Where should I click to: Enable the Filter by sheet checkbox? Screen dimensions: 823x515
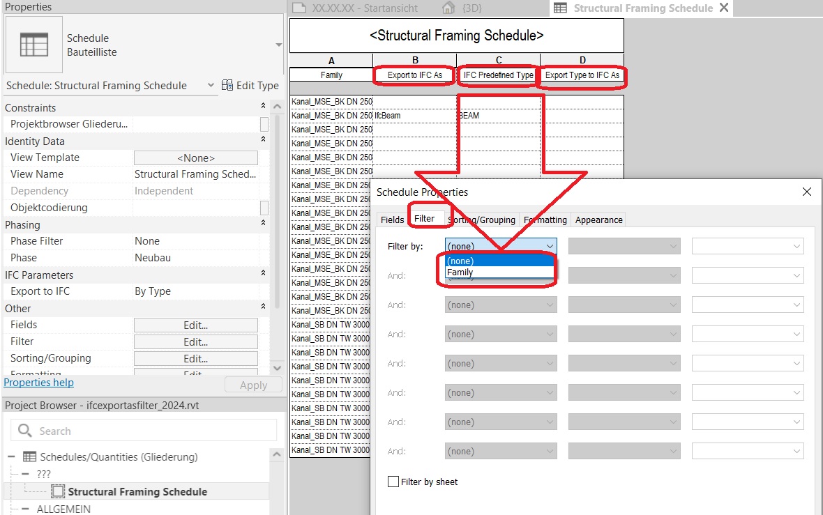[393, 482]
